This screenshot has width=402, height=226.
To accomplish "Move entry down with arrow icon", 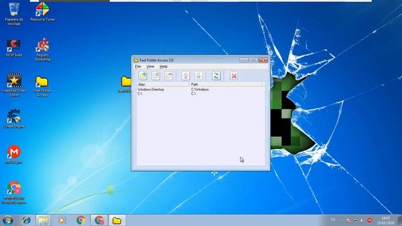I will coord(198,76).
